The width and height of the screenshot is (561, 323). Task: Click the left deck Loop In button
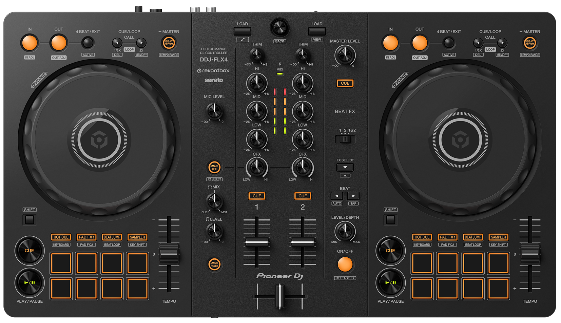[x=30, y=43]
